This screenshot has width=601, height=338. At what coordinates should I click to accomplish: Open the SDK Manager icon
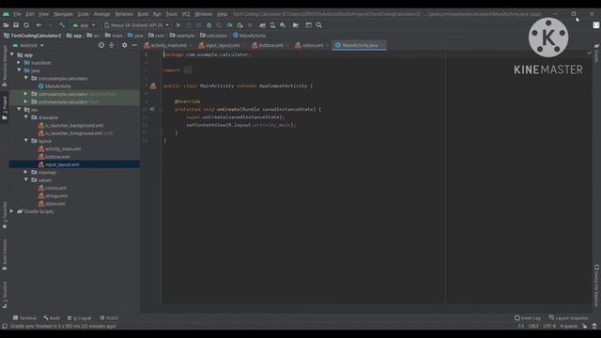coord(283,25)
